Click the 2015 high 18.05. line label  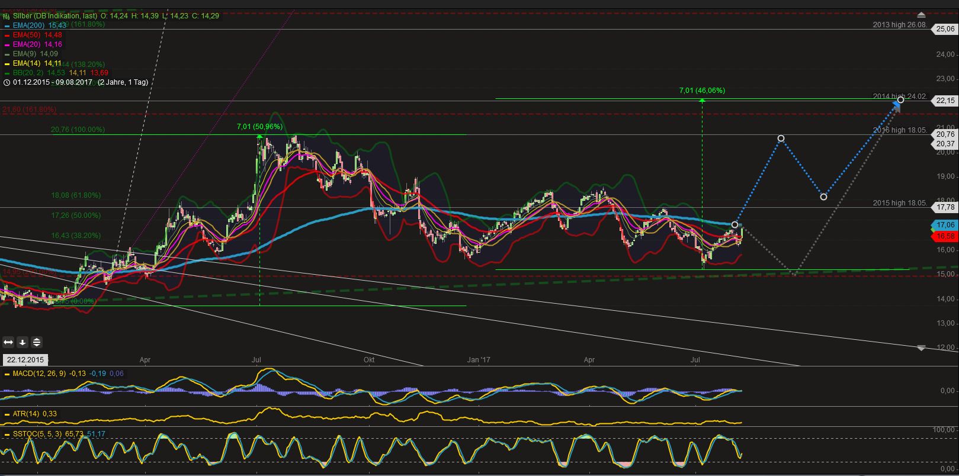[x=900, y=203]
